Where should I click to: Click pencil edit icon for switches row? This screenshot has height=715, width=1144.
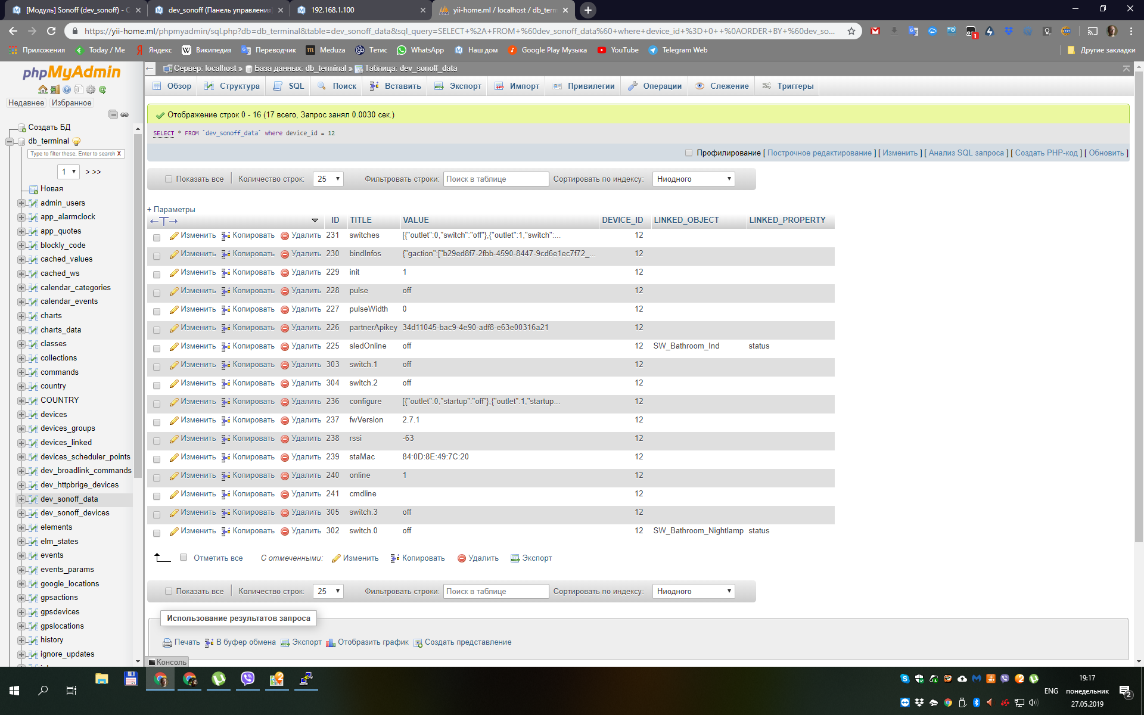[x=174, y=236]
